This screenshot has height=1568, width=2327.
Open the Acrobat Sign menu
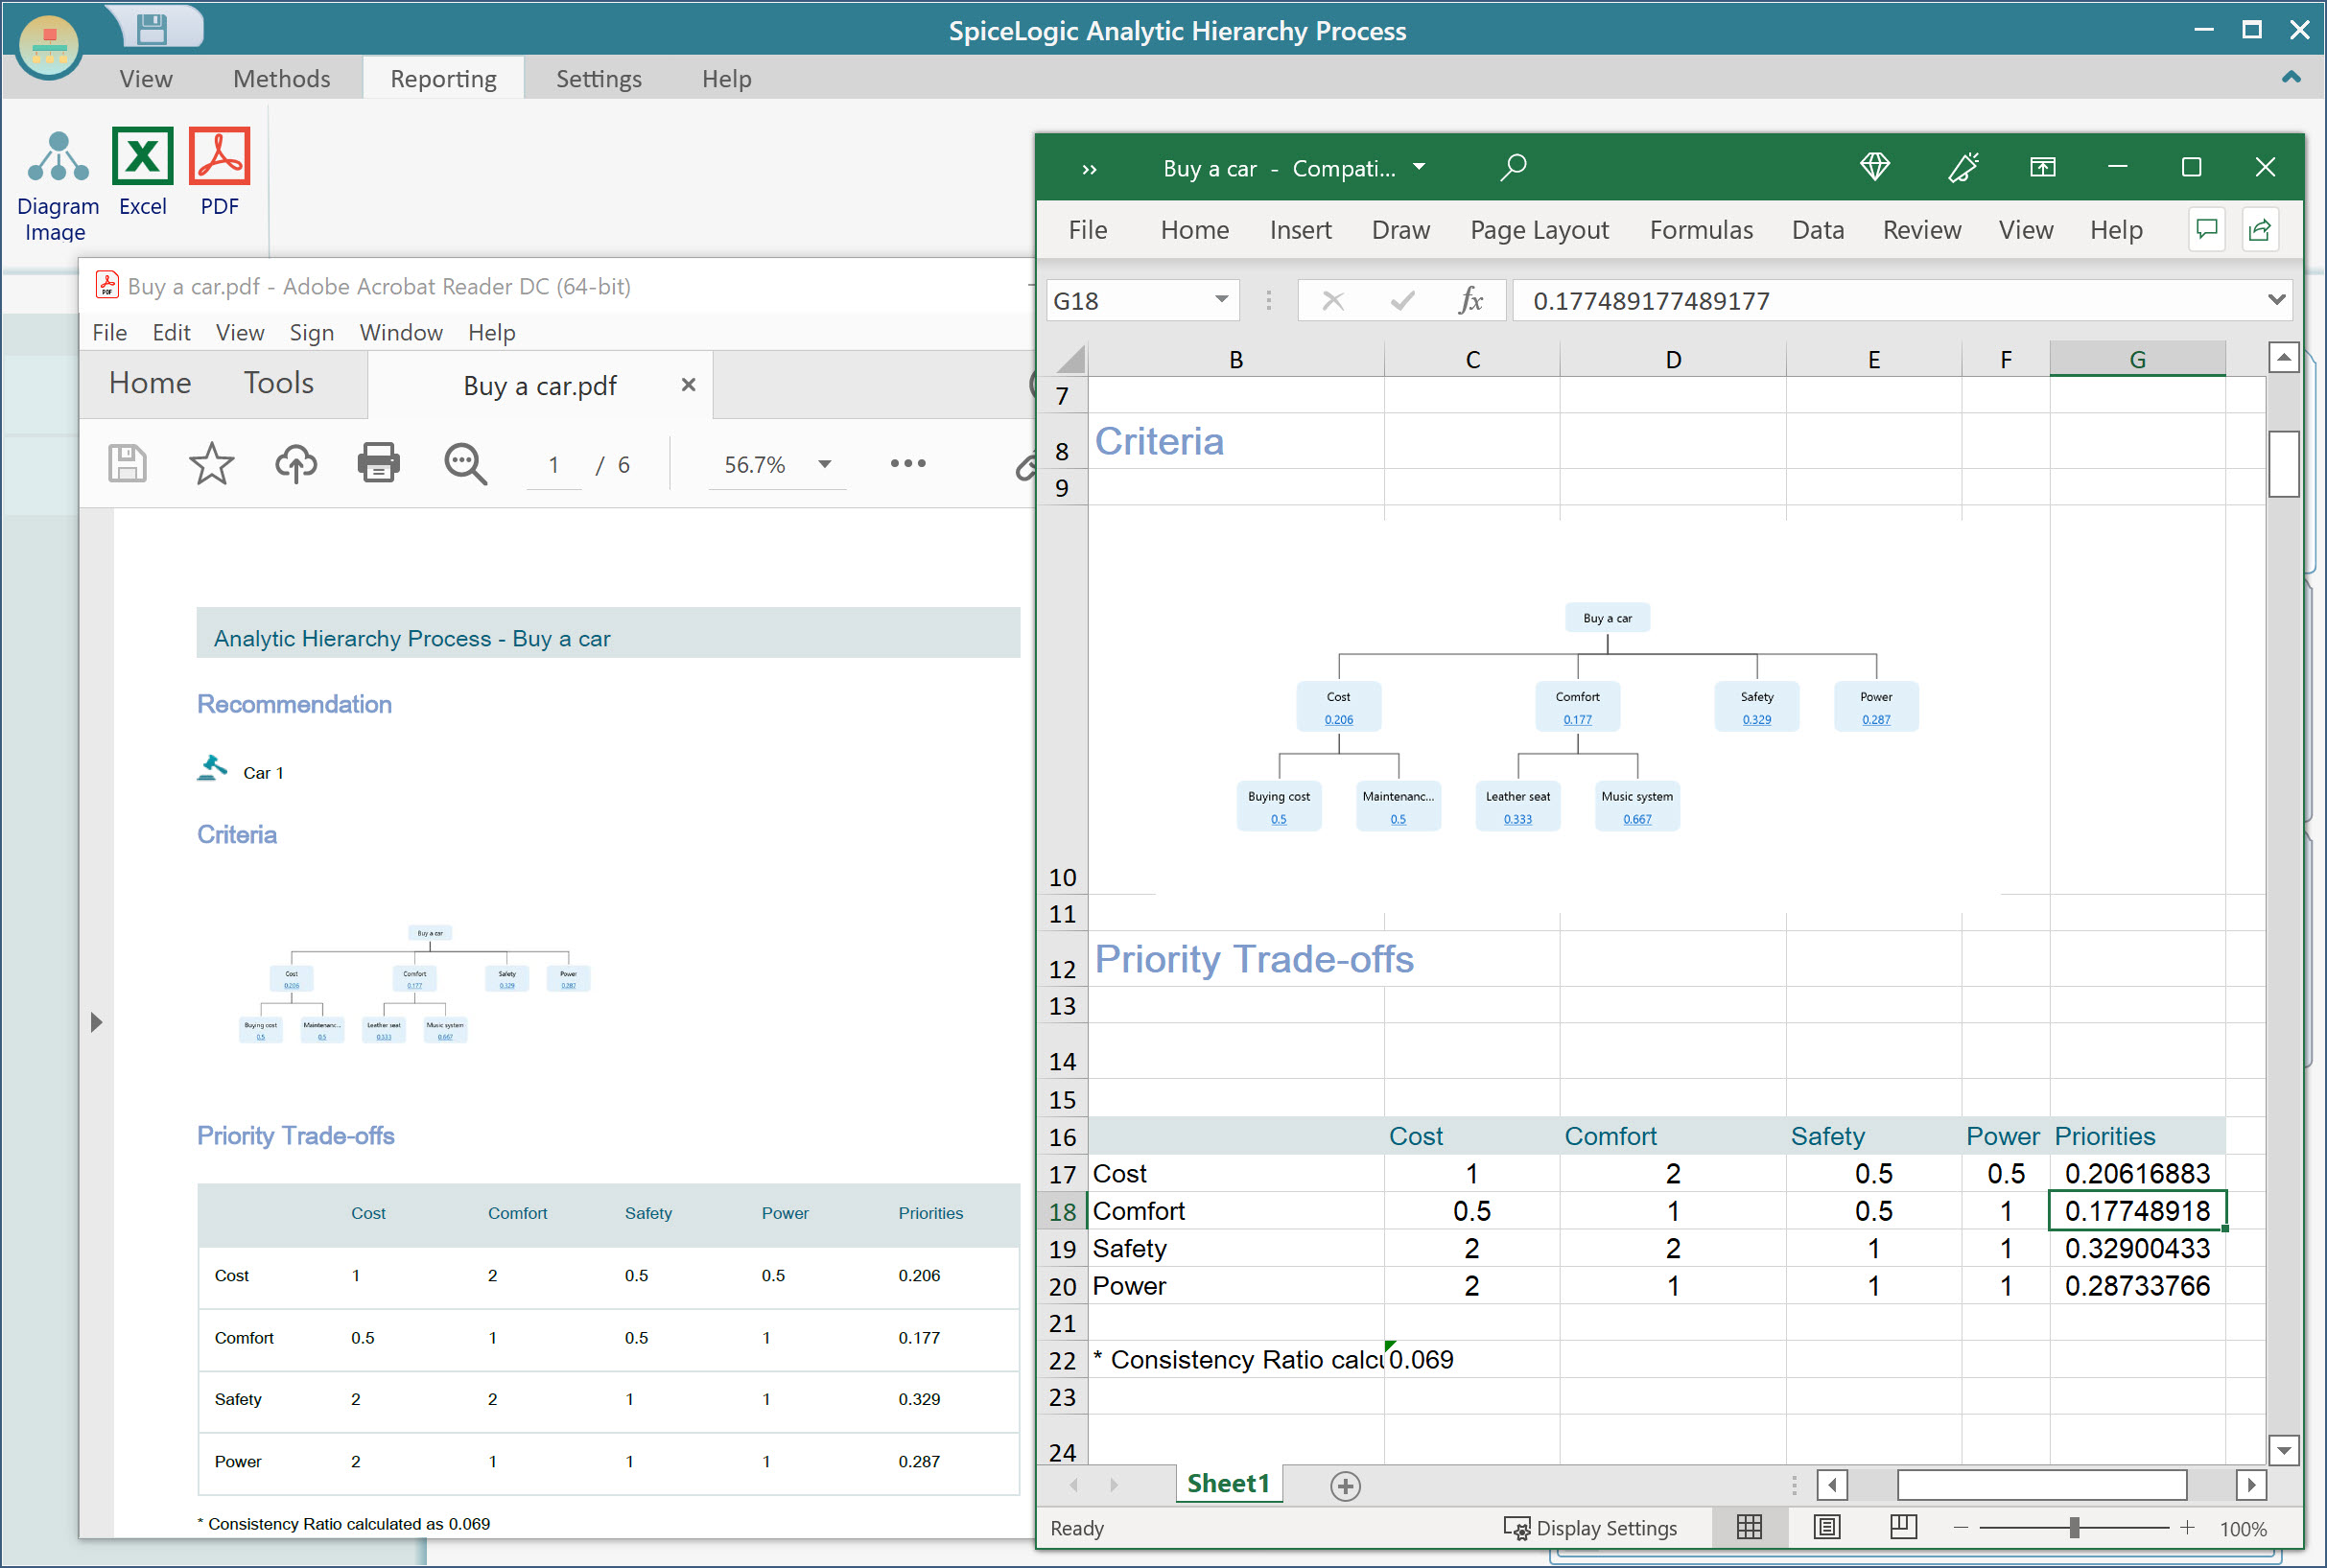point(311,333)
